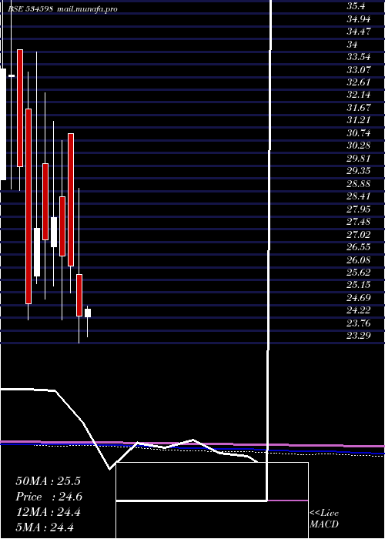Image resolution: width=385 pixels, height=539 pixels.
Task: Click the 33.54 price level label
Action: coord(359,57)
